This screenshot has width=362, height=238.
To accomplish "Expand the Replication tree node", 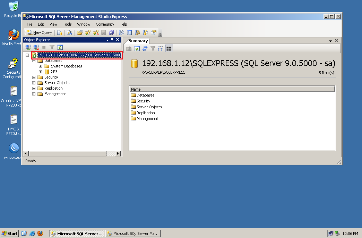I will pos(34,88).
